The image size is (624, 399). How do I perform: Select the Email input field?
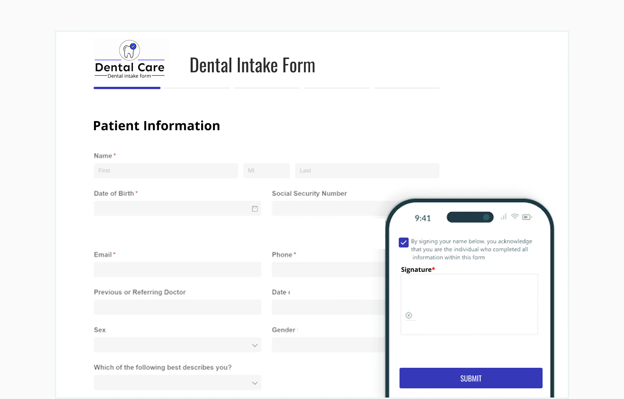(177, 270)
